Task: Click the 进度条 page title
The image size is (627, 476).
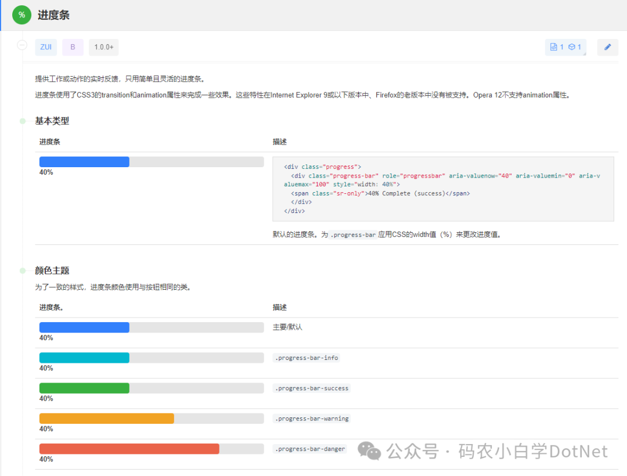Action: 53,15
